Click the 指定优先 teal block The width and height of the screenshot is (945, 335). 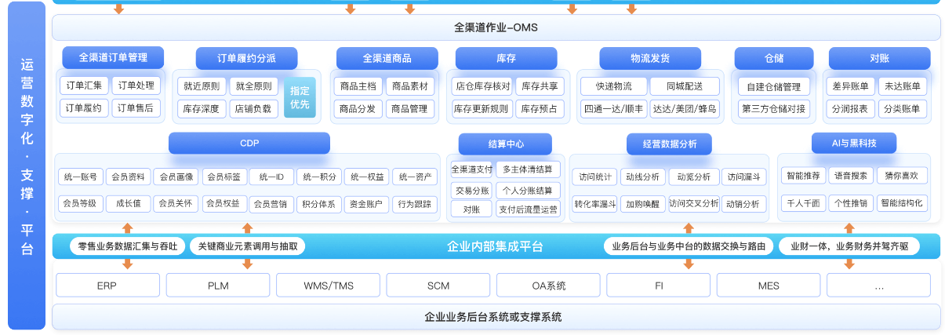click(x=300, y=97)
